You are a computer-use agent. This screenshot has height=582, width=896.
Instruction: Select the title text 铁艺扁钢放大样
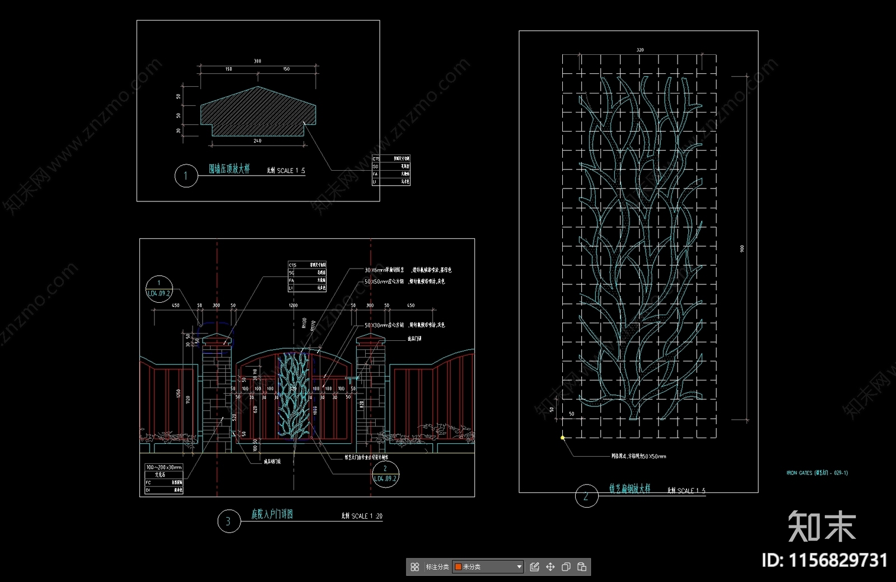coord(630,489)
